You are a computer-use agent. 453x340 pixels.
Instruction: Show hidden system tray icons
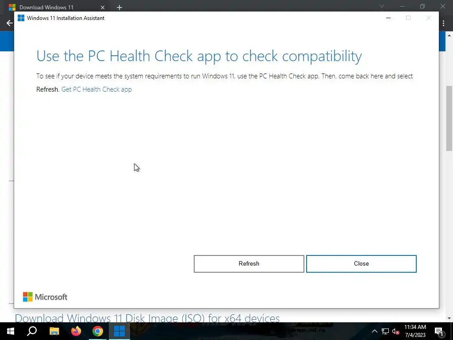tap(374, 331)
